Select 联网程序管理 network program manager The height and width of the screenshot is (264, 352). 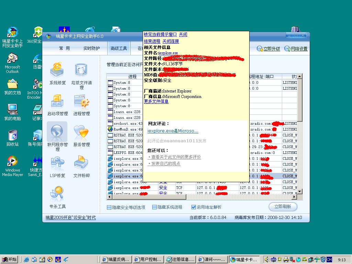click(x=57, y=136)
